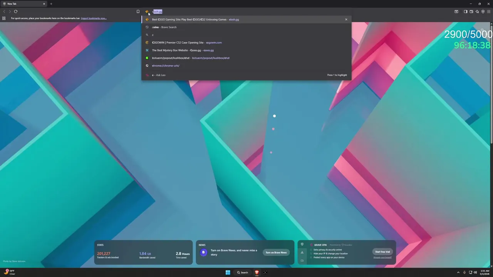Open the clash.gg CSGO Gaming Site suggestion
This screenshot has height=277, width=493.
click(x=246, y=19)
